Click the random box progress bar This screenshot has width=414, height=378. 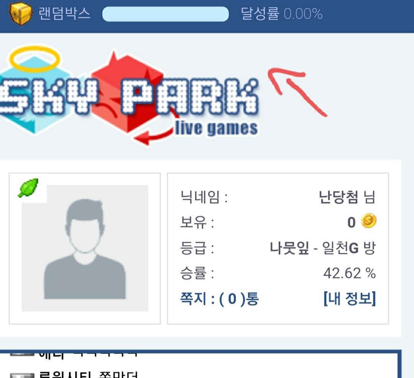click(166, 14)
